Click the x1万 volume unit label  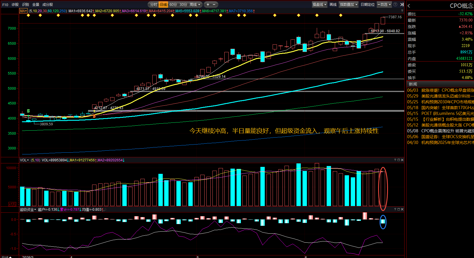pyautogui.click(x=12, y=204)
